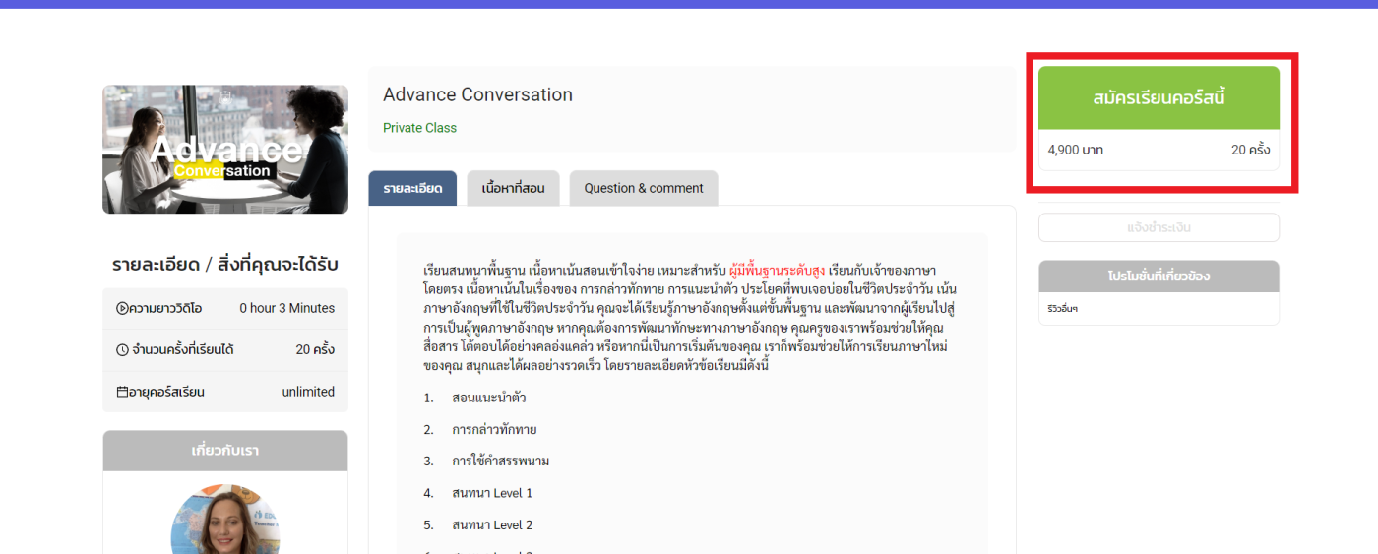Click the แจ้งชำระเงิน button

(x=1159, y=227)
